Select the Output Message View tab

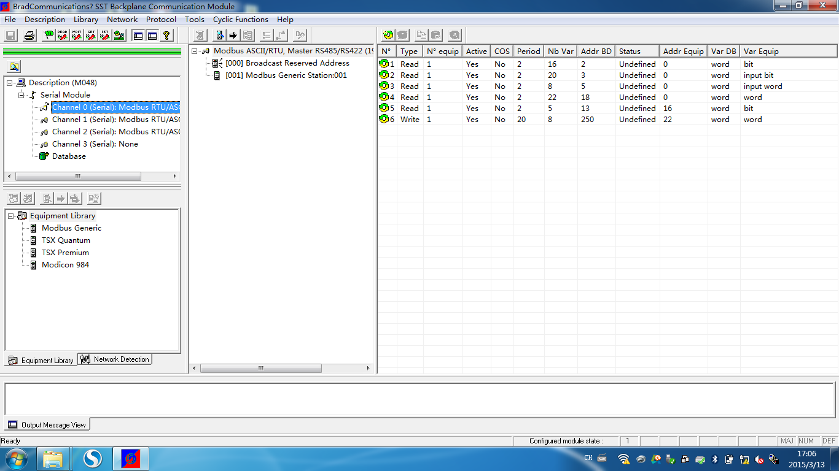(x=47, y=424)
